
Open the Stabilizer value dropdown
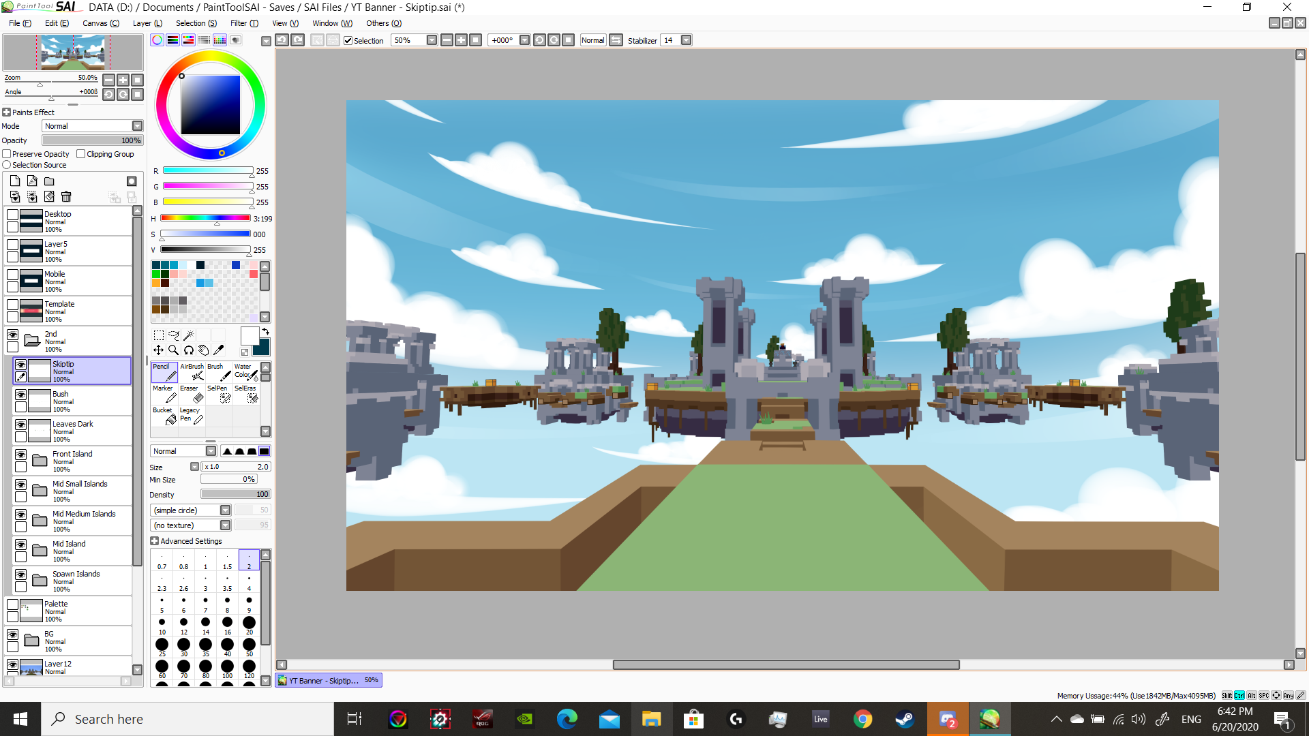(x=687, y=40)
